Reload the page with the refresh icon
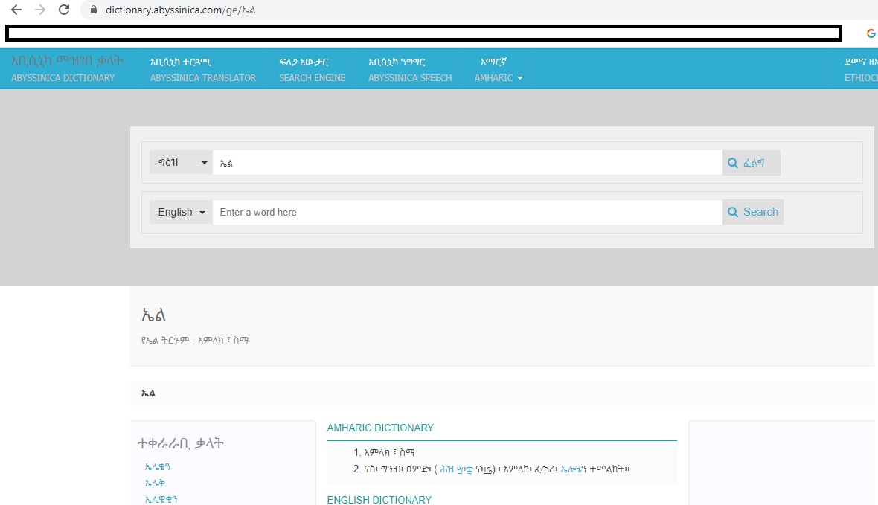The width and height of the screenshot is (878, 505). click(x=64, y=10)
